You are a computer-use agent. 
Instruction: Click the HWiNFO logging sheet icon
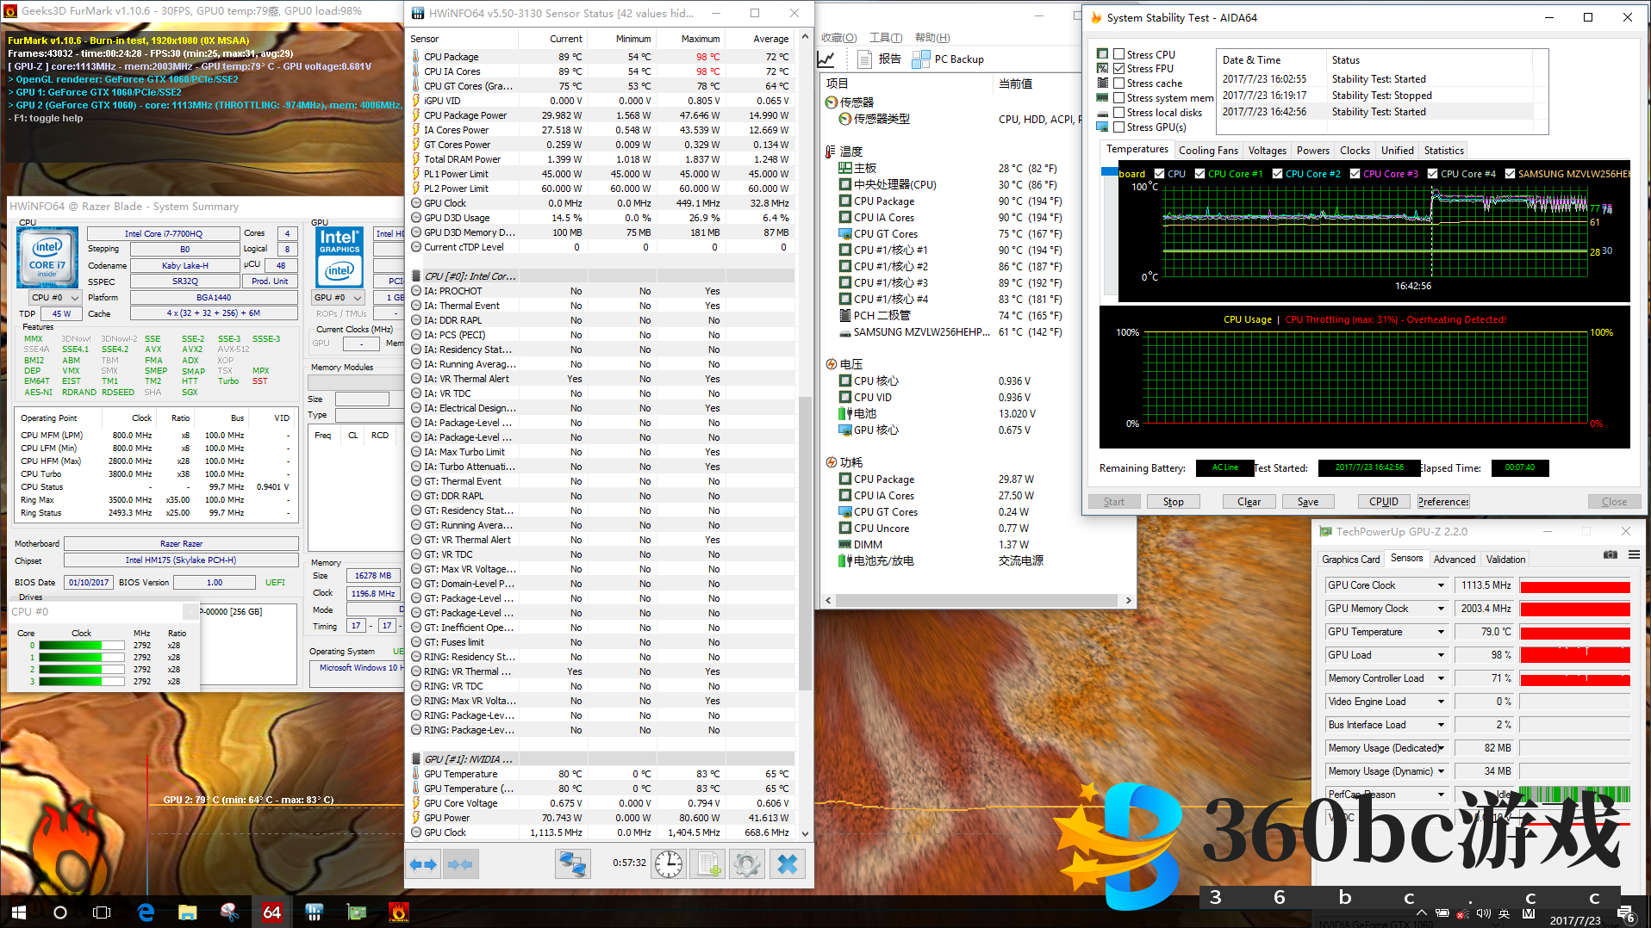pos(708,864)
